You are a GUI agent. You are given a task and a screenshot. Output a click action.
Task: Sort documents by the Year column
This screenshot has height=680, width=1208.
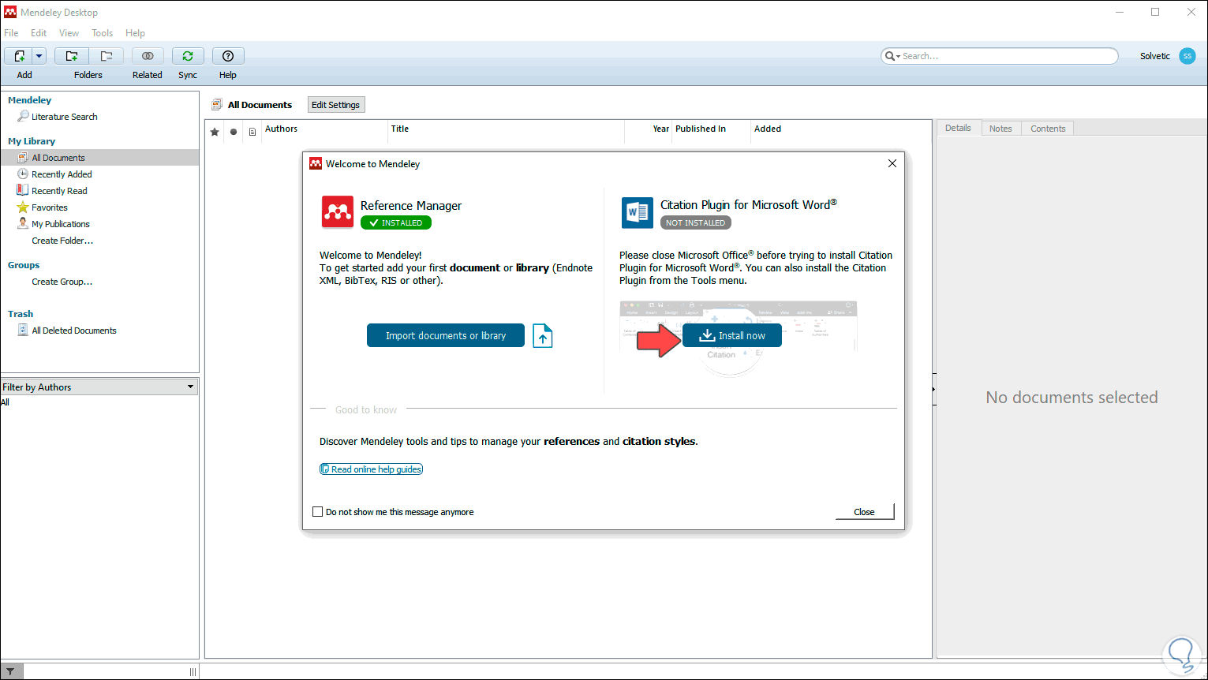[x=661, y=129]
